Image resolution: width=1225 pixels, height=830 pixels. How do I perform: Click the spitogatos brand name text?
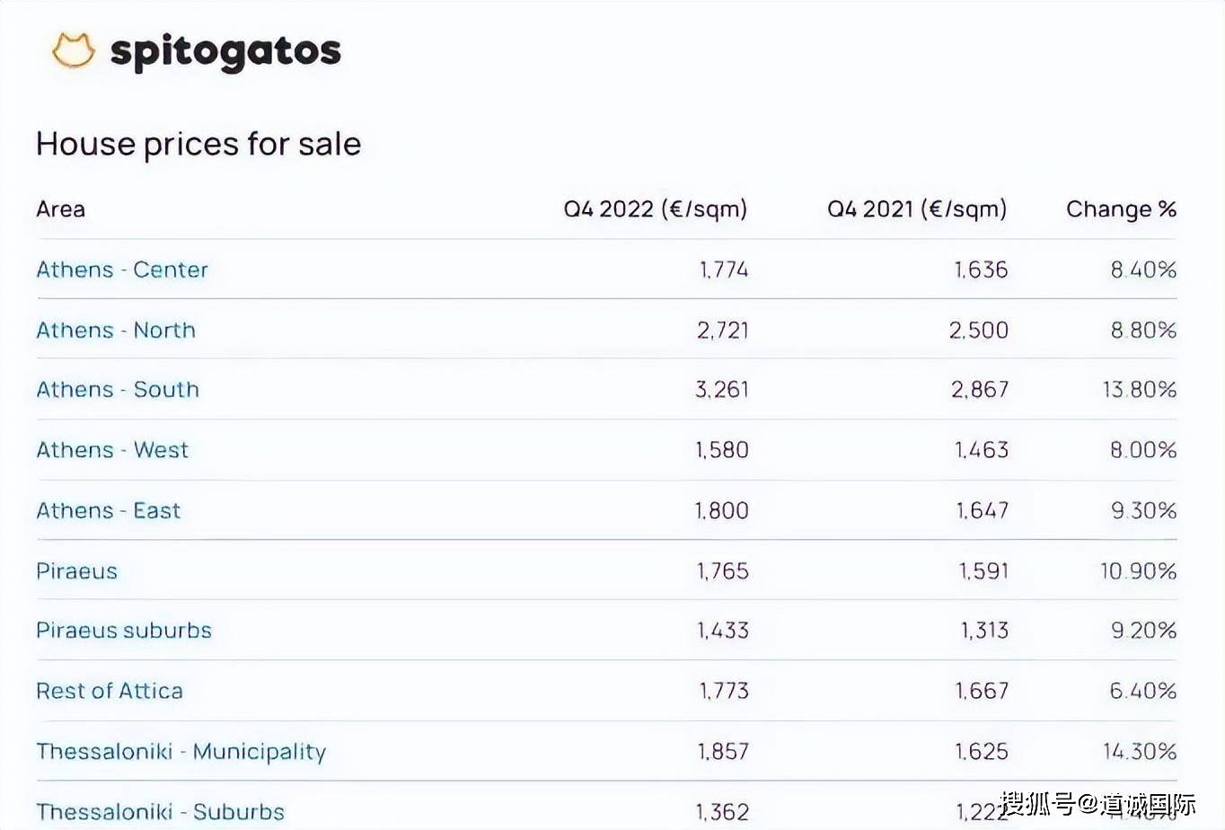point(225,52)
